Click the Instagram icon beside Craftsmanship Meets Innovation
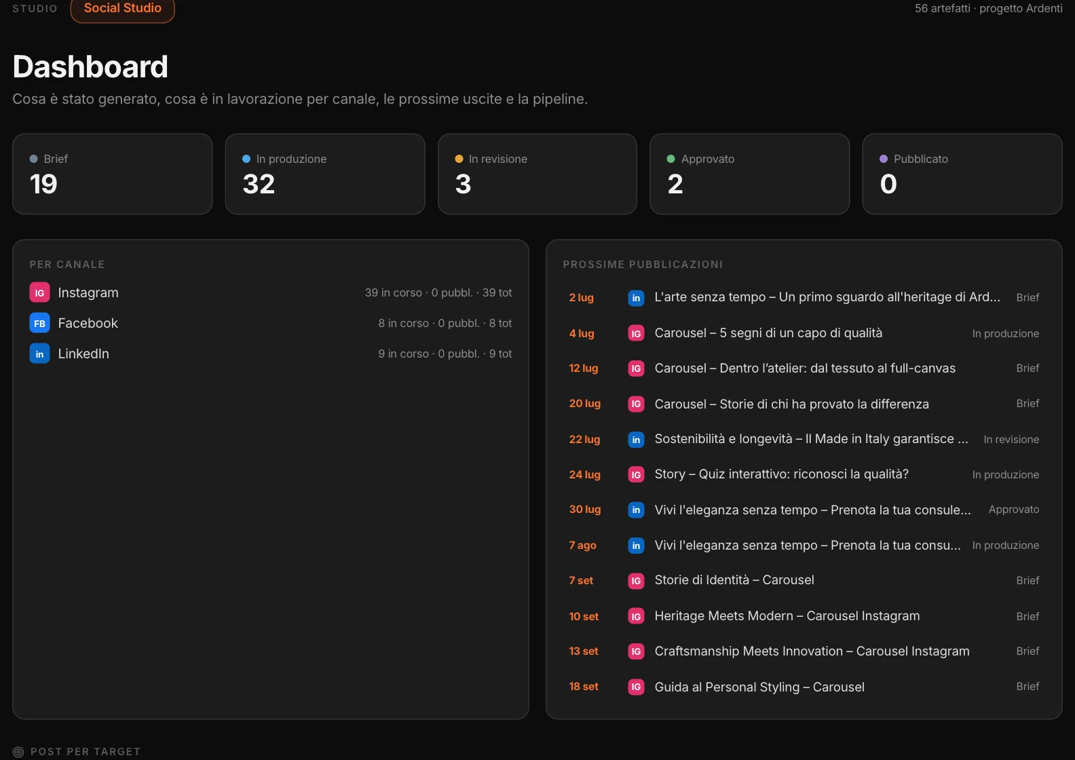Viewport: 1075px width, 760px height. point(636,651)
